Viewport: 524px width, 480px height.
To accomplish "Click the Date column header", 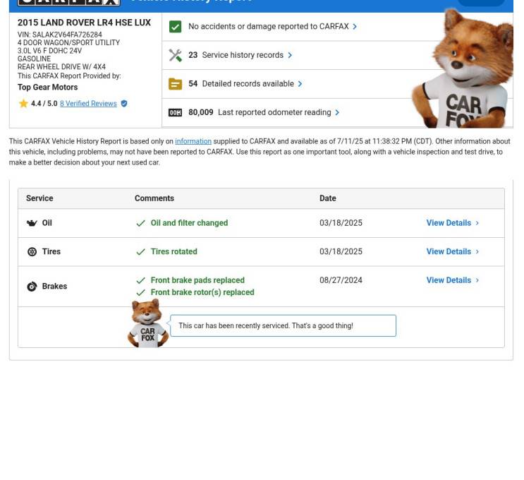I will (x=328, y=198).
